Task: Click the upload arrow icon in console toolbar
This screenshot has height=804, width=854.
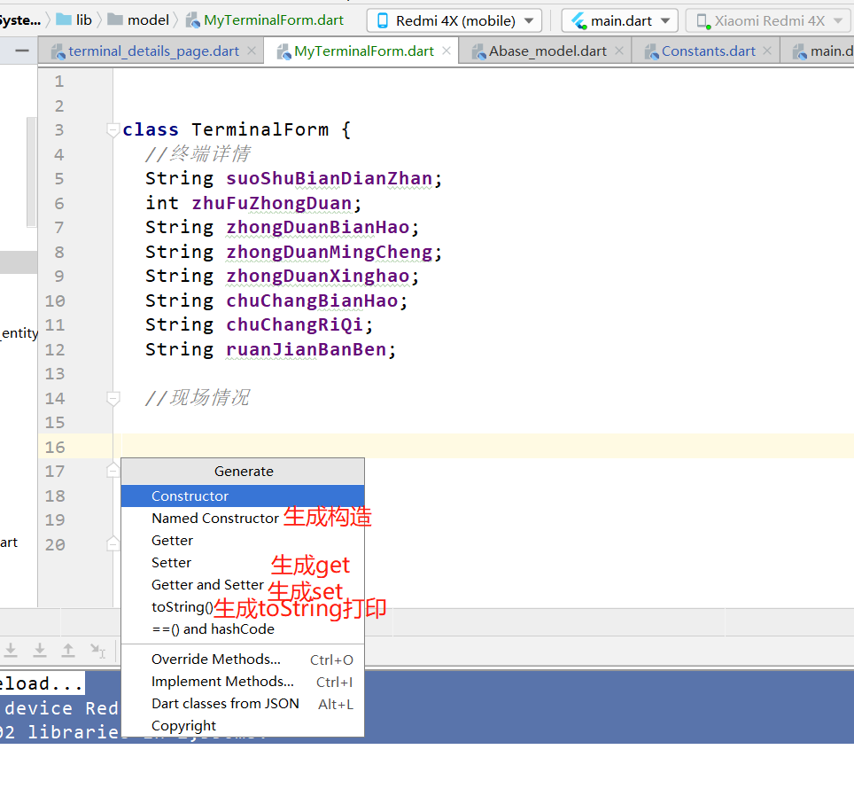Action: [68, 650]
